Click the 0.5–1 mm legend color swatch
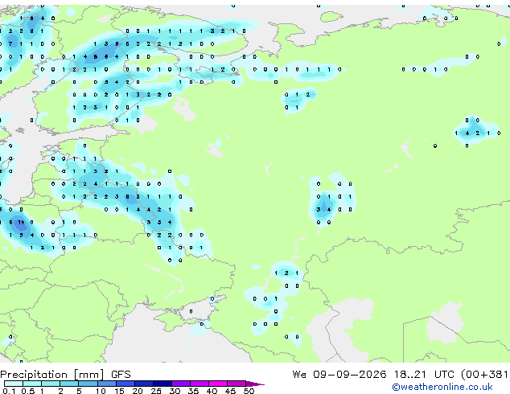Viewport: 510px width, 394px height. (x=32, y=384)
